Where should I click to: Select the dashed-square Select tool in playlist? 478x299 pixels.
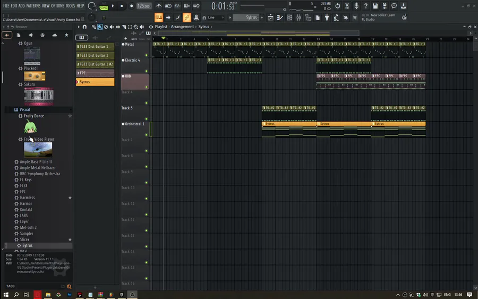coord(130,27)
